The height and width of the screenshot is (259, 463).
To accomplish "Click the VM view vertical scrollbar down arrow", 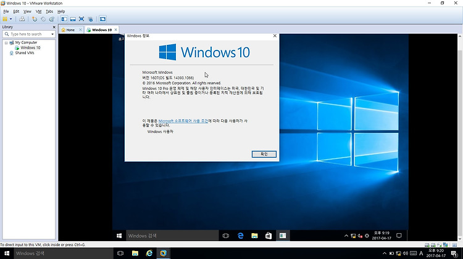I will point(460,239).
